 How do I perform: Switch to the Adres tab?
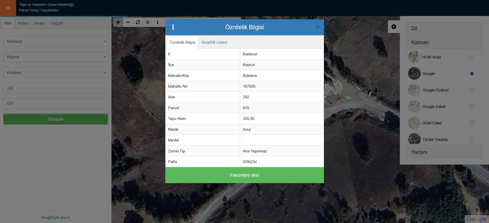tap(23, 23)
